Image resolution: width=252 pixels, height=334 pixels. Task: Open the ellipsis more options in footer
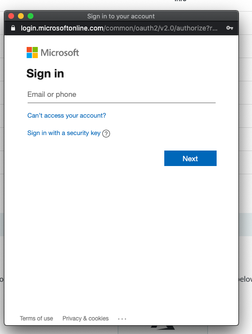tap(122, 319)
